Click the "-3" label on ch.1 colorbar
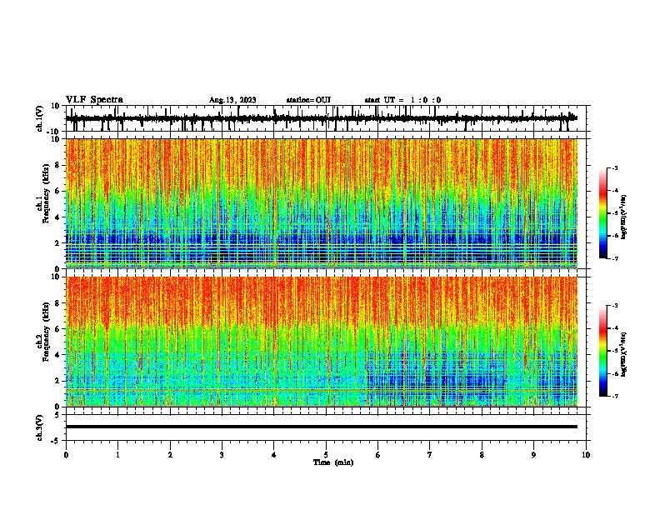 pos(614,167)
